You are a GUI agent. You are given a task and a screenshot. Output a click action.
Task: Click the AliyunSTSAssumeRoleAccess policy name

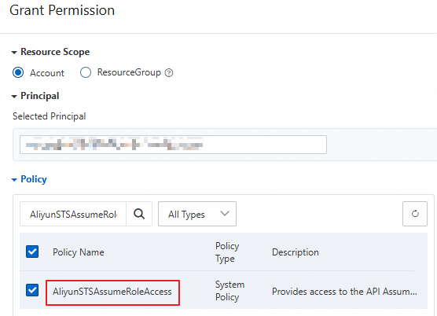112,292
